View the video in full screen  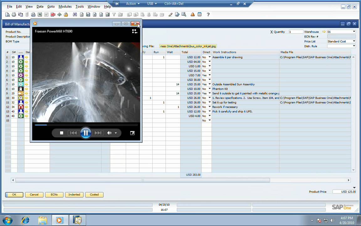132,133
